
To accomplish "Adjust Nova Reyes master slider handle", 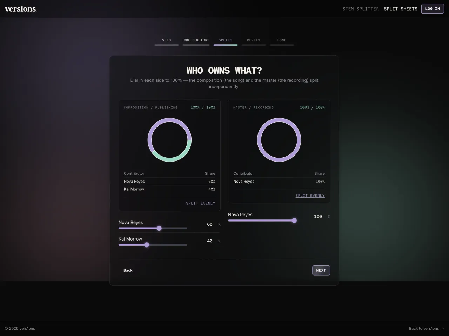I will click(294, 220).
